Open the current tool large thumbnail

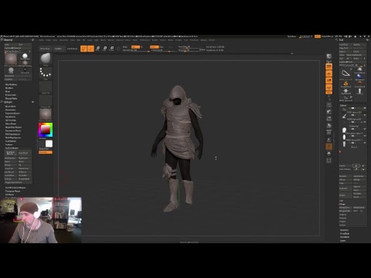(345, 73)
